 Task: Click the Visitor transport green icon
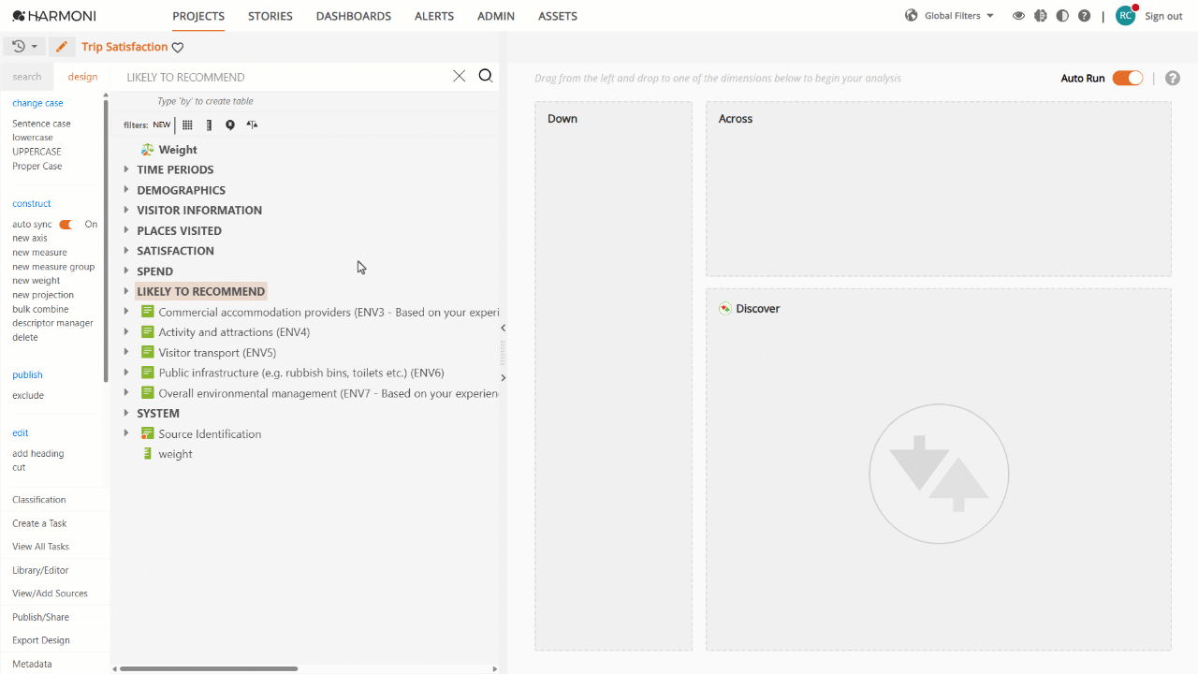147,353
